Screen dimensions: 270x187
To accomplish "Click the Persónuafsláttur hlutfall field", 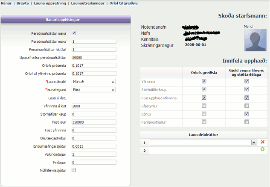I will [x=94, y=50].
